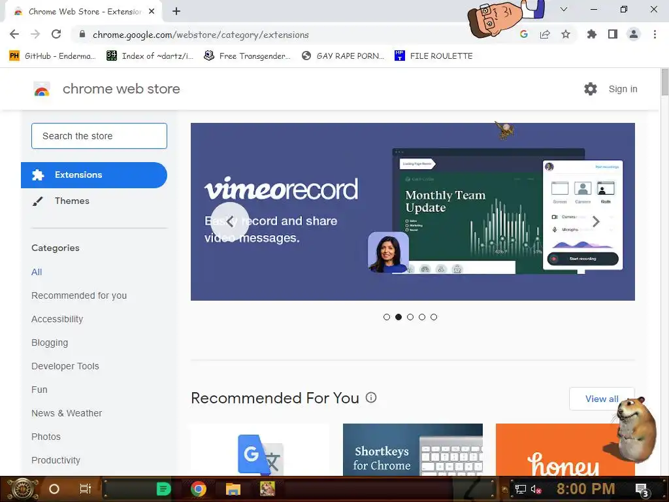Open the Recommended for you category
Viewport: 669px width, 502px height.
pos(79,295)
